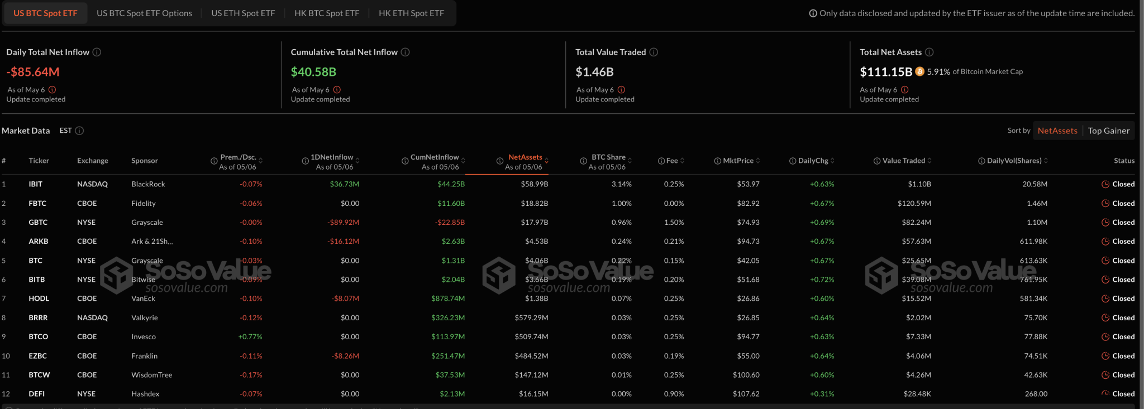Image resolution: width=1144 pixels, height=409 pixels.
Task: Switch to US BTC Spot ETF Options tab
Action: pos(144,13)
